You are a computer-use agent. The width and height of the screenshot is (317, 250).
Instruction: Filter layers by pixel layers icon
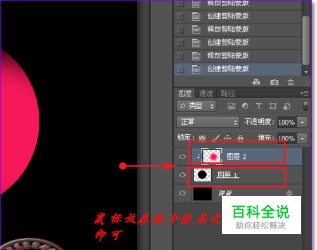click(x=231, y=106)
